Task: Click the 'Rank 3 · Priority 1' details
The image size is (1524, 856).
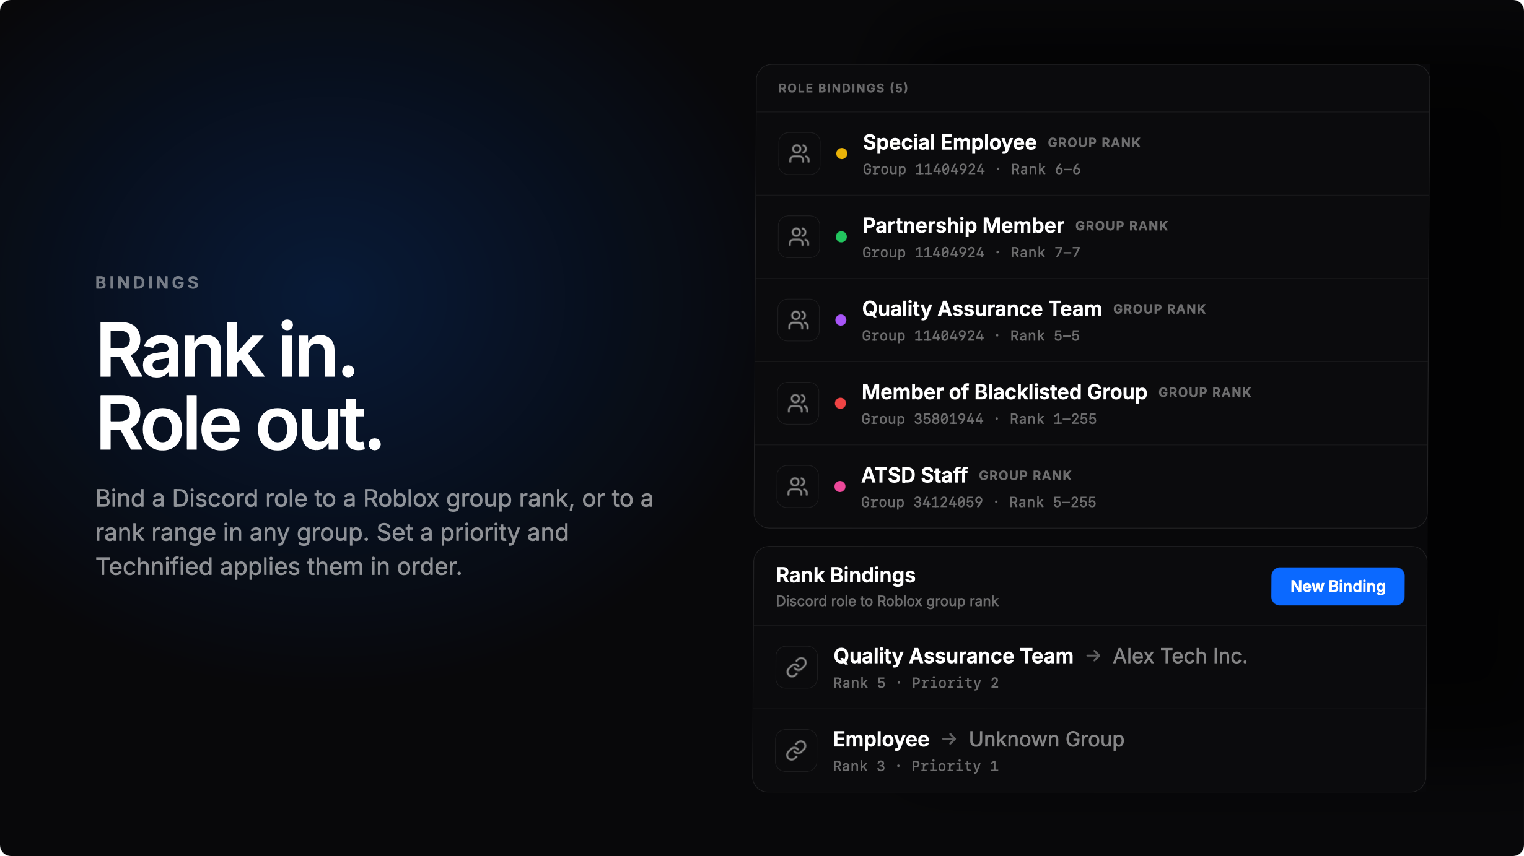Action: click(916, 766)
